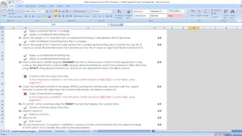Expand the Name Box dropdown arrow
The image size is (242, 136).
109,24
